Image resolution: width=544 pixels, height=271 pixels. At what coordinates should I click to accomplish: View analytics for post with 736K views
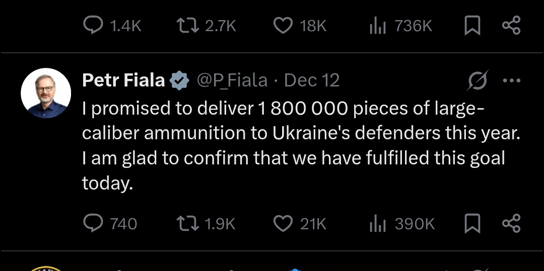pos(377,26)
